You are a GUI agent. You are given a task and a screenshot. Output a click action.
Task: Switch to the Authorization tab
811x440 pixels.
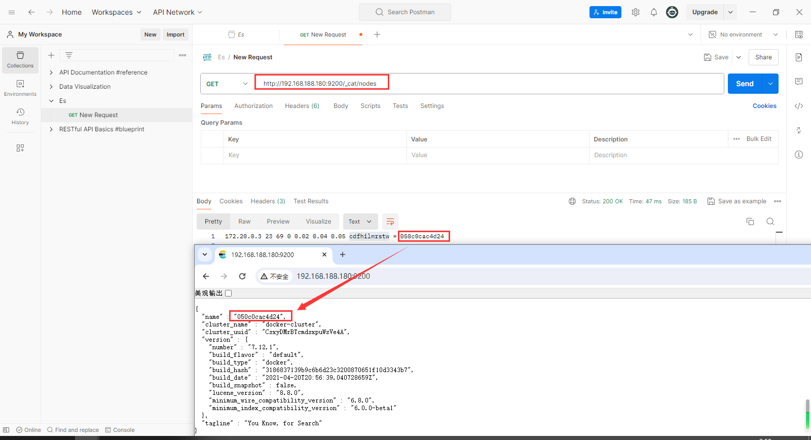pos(253,106)
